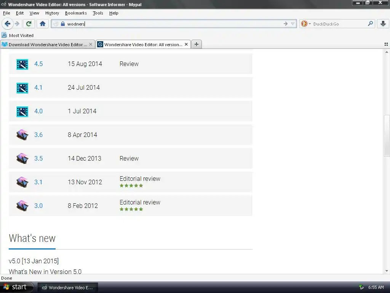Click the Wondershare Video E... taskbar button
The width and height of the screenshot is (390, 293).
pyautogui.click(x=68, y=288)
